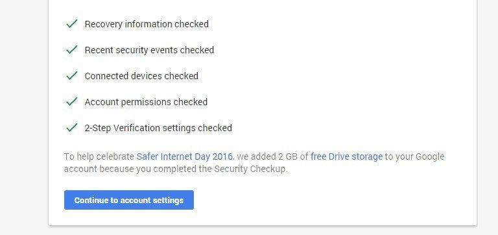Click the checkmark beside Recovery information checked
The width and height of the screenshot is (498, 235).
(72, 24)
